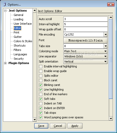Image resolution: width=117 pixels, height=133 pixels.
Task: Open font chooser Monospaced:12:Plain button
Action: point(85,40)
